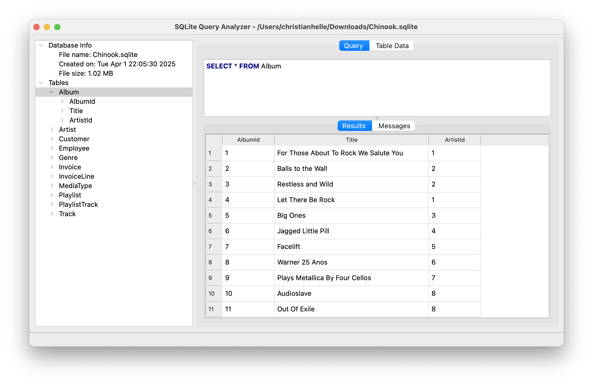Select the ArtistId column under Album
Viewport: 593px width, 385px height.
[x=81, y=120]
